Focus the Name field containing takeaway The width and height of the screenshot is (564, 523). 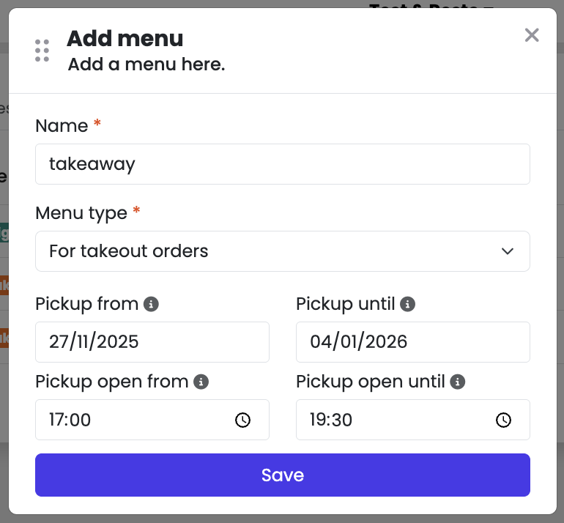coord(283,164)
